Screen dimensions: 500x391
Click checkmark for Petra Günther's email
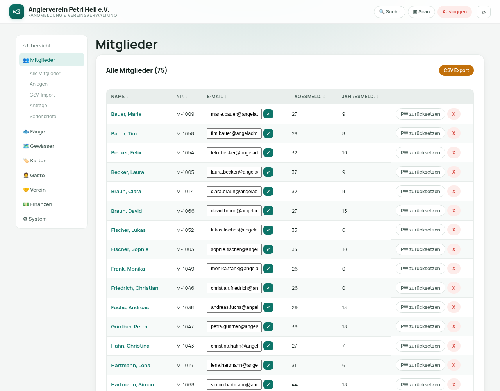(x=268, y=326)
